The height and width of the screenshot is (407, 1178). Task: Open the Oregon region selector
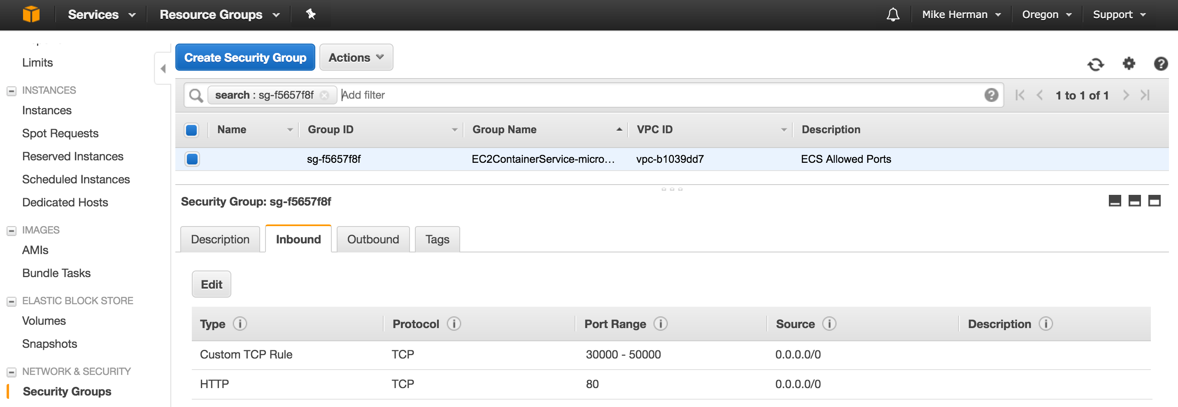pyautogui.click(x=1046, y=14)
